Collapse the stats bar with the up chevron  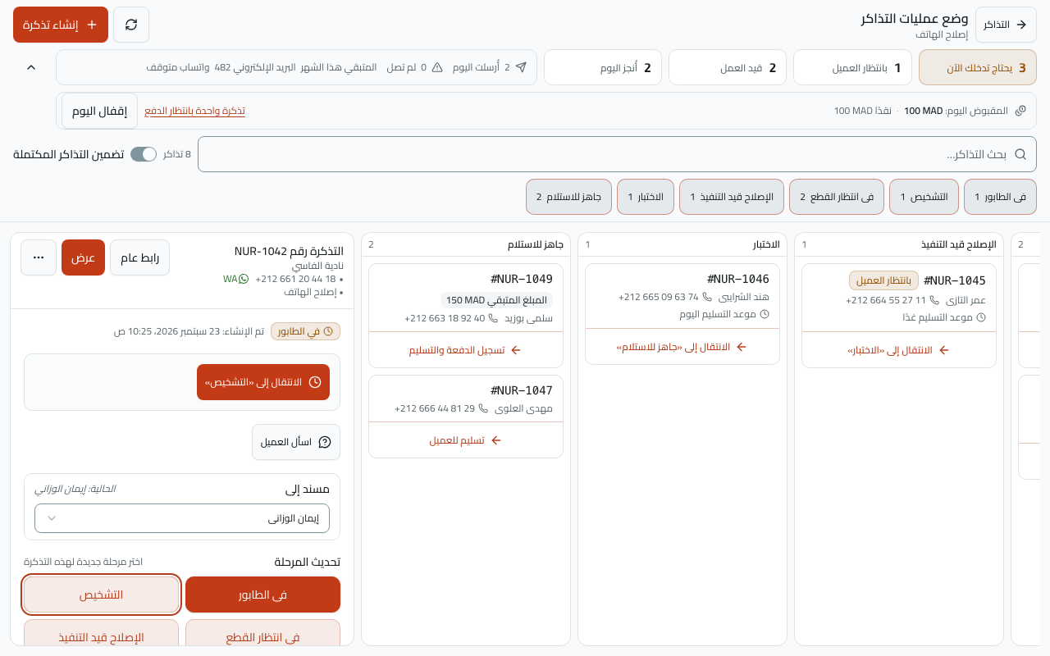(x=31, y=67)
